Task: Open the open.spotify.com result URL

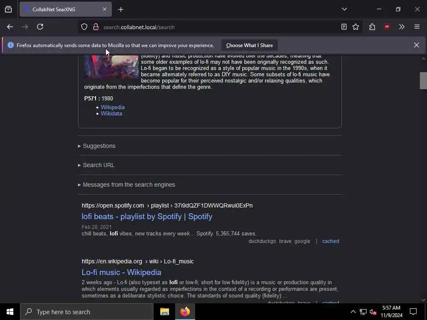Action: pyautogui.click(x=167, y=205)
